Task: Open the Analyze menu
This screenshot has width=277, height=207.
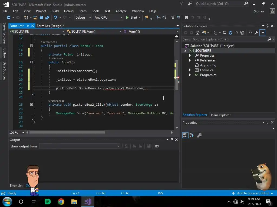Action: (x=121, y=11)
